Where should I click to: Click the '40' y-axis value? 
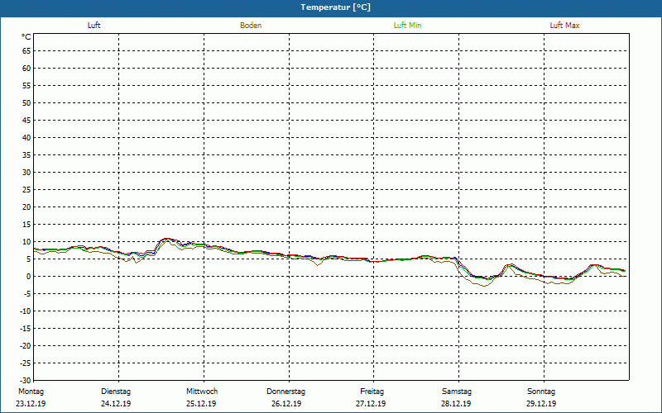[26, 138]
